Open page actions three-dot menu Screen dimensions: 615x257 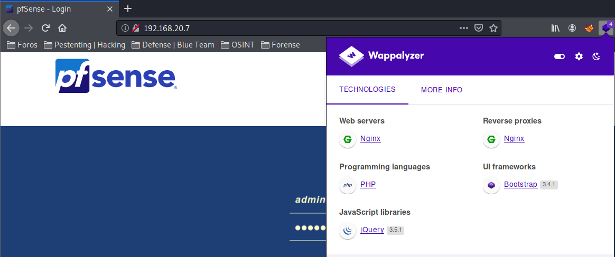pos(463,28)
